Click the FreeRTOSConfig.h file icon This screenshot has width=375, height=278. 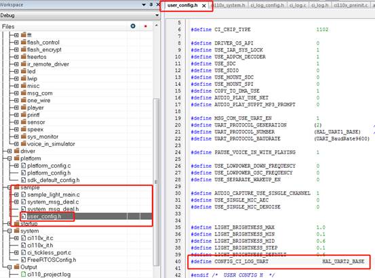point(24,260)
